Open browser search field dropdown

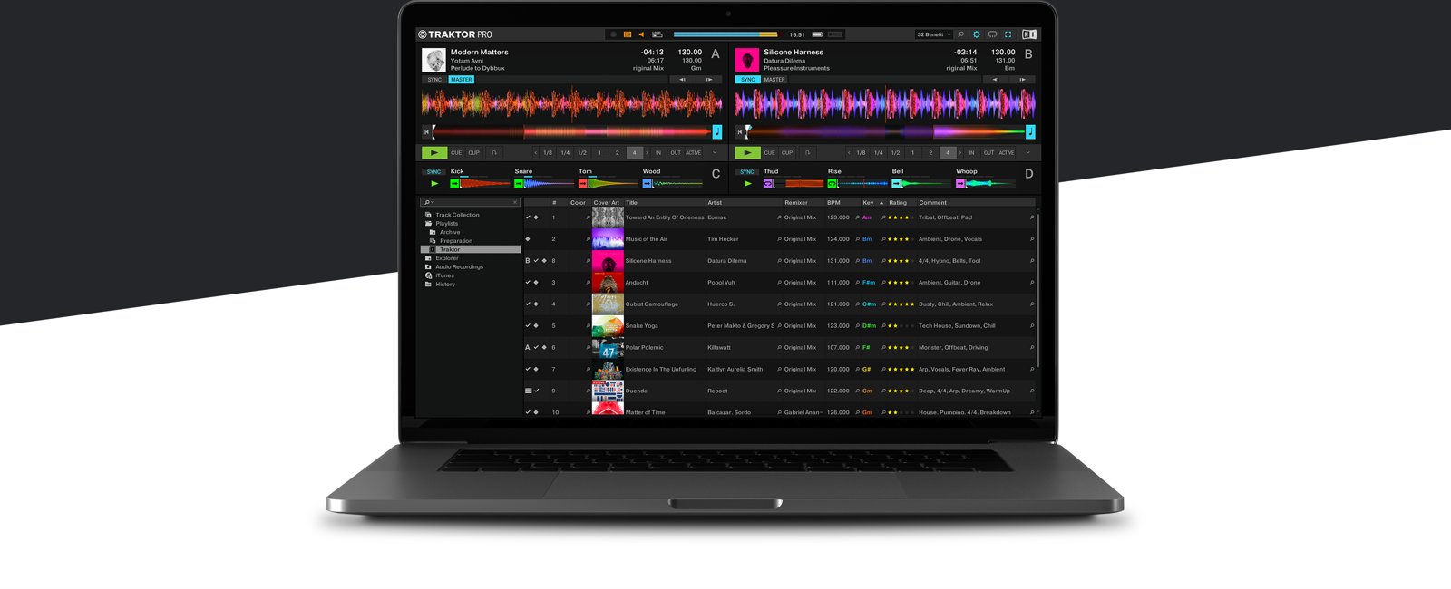(x=428, y=203)
